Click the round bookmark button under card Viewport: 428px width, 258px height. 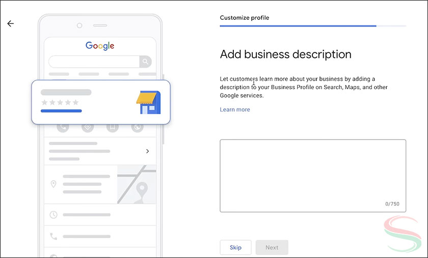pos(113,127)
